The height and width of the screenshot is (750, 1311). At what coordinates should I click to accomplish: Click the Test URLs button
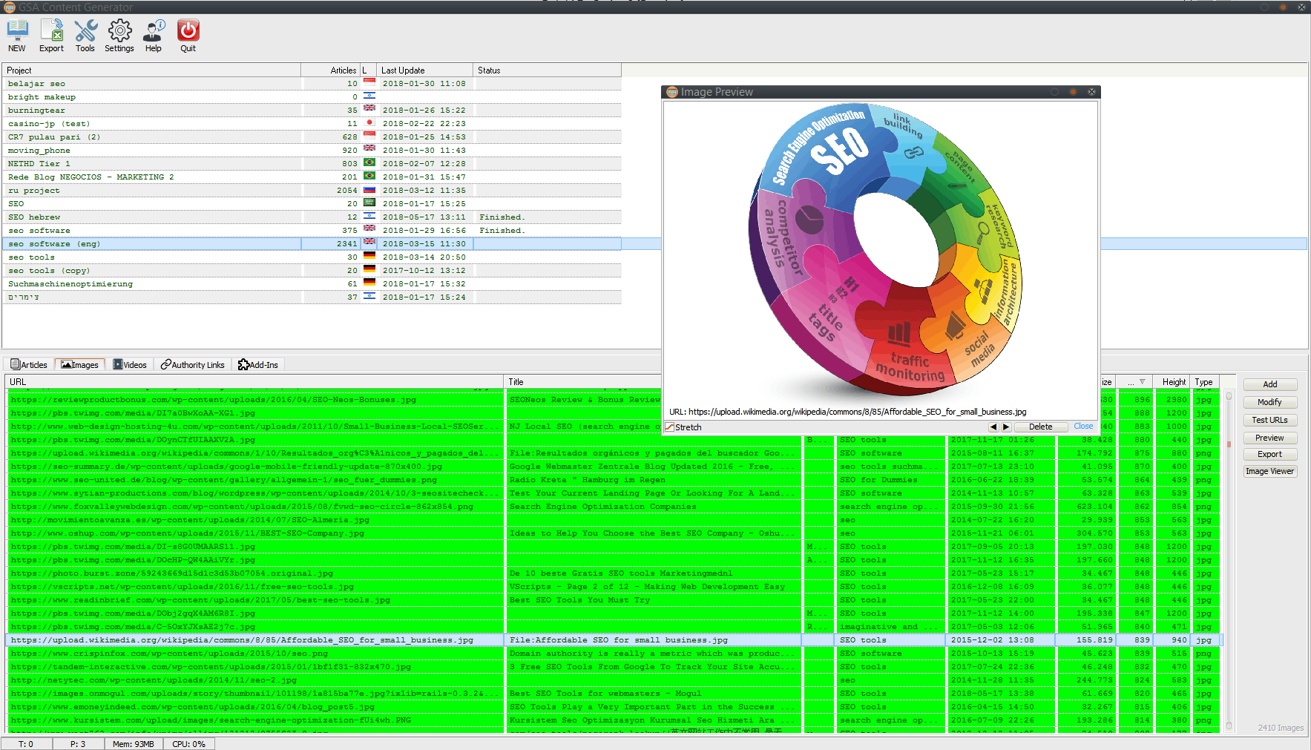click(1270, 420)
